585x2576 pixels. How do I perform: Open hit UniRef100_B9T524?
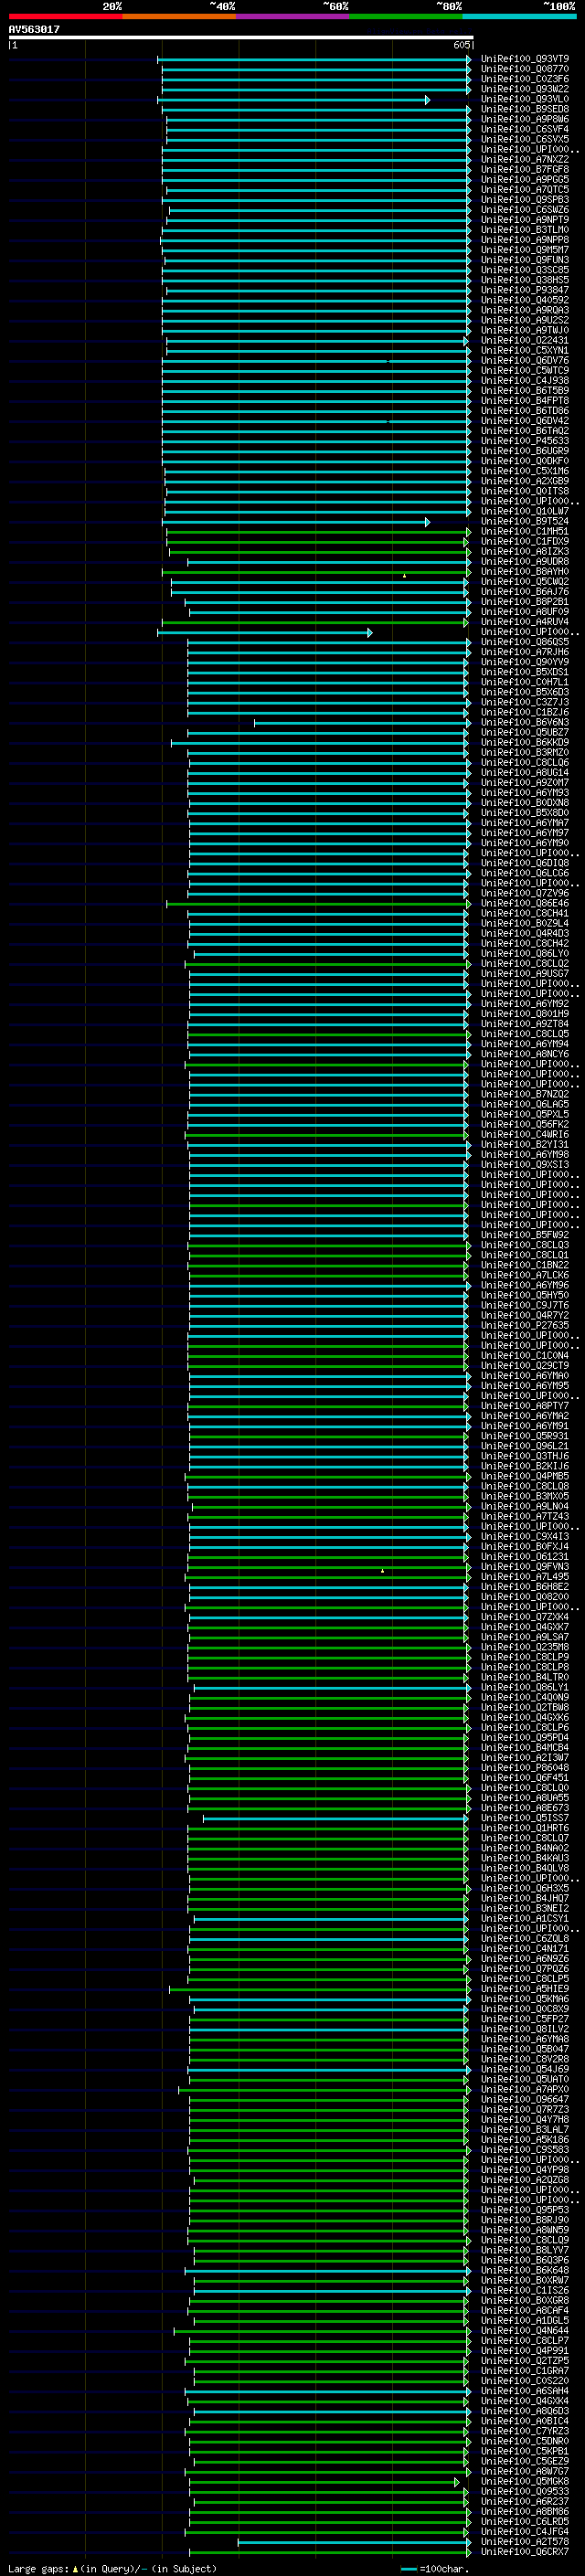[524, 521]
